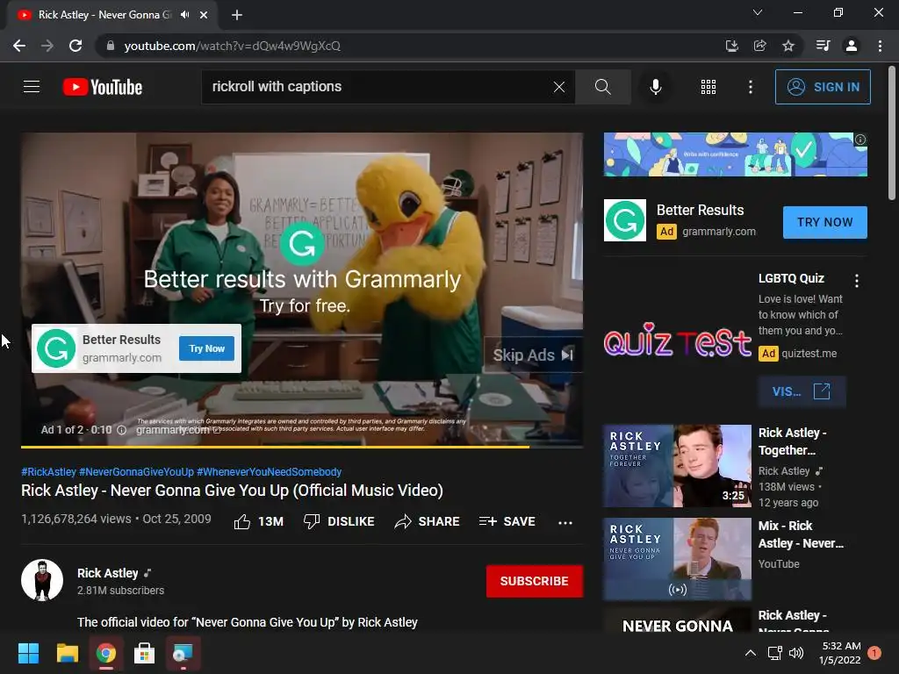
Task: Open the YouTube hamburger guide menu
Action: [x=32, y=87]
